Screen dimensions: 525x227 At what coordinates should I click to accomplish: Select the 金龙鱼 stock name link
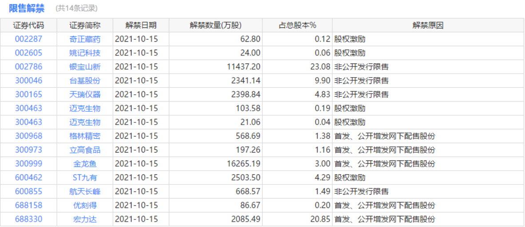[85, 164]
